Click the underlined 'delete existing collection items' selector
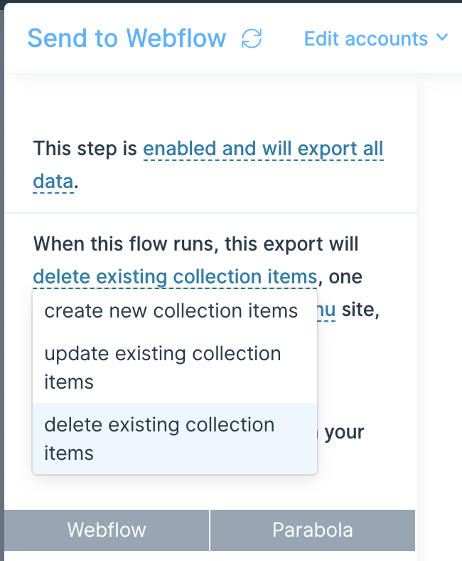Image resolution: width=462 pixels, height=561 pixels. 175,276
